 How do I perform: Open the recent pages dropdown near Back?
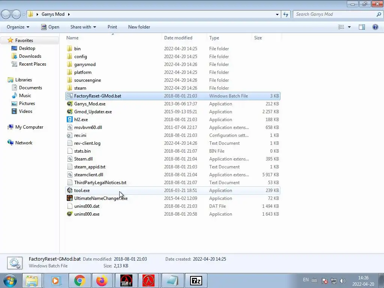tap(24, 15)
